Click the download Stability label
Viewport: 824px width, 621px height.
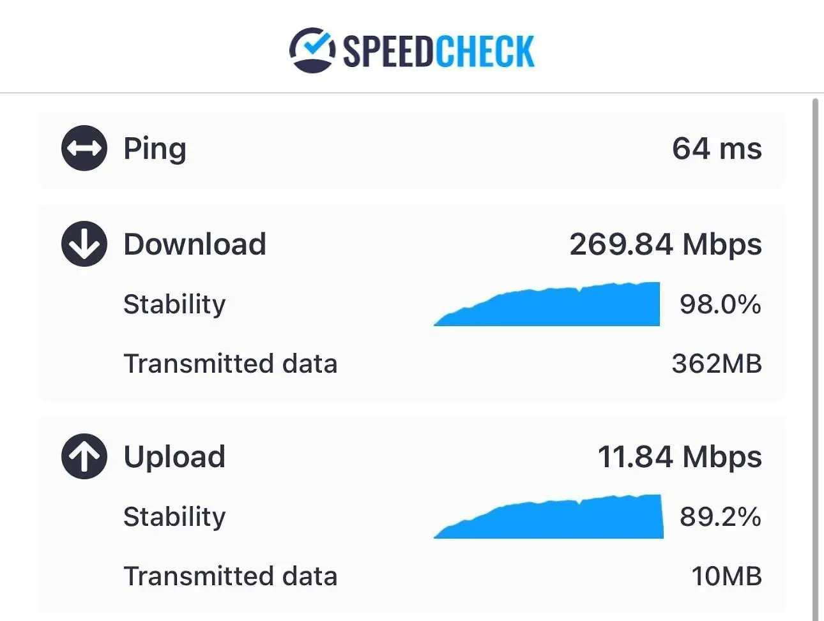[174, 304]
